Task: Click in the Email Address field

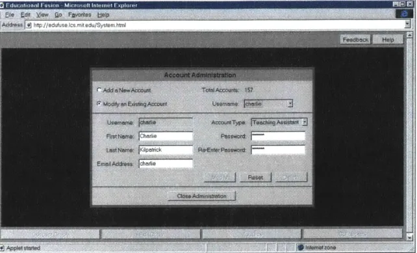Action: tap(166, 163)
